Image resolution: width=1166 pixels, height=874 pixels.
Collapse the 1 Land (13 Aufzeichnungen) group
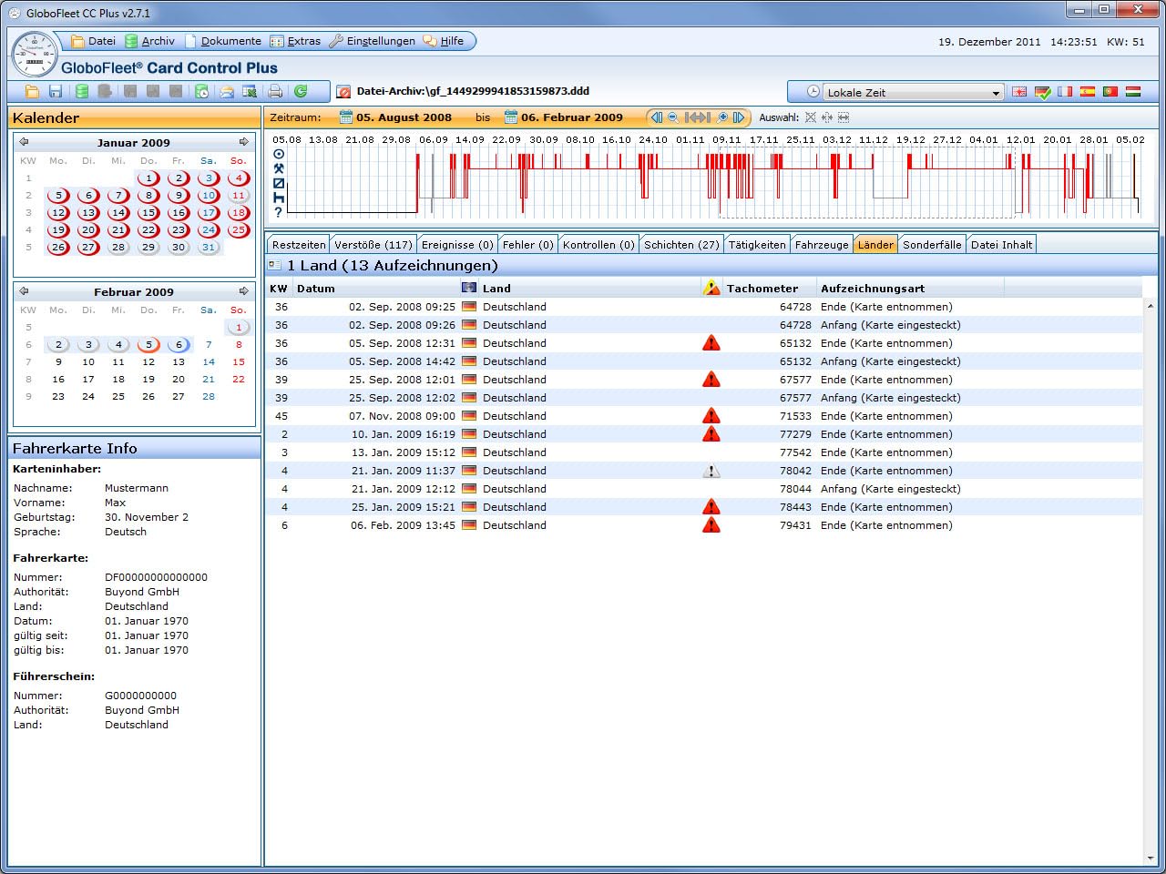(274, 265)
